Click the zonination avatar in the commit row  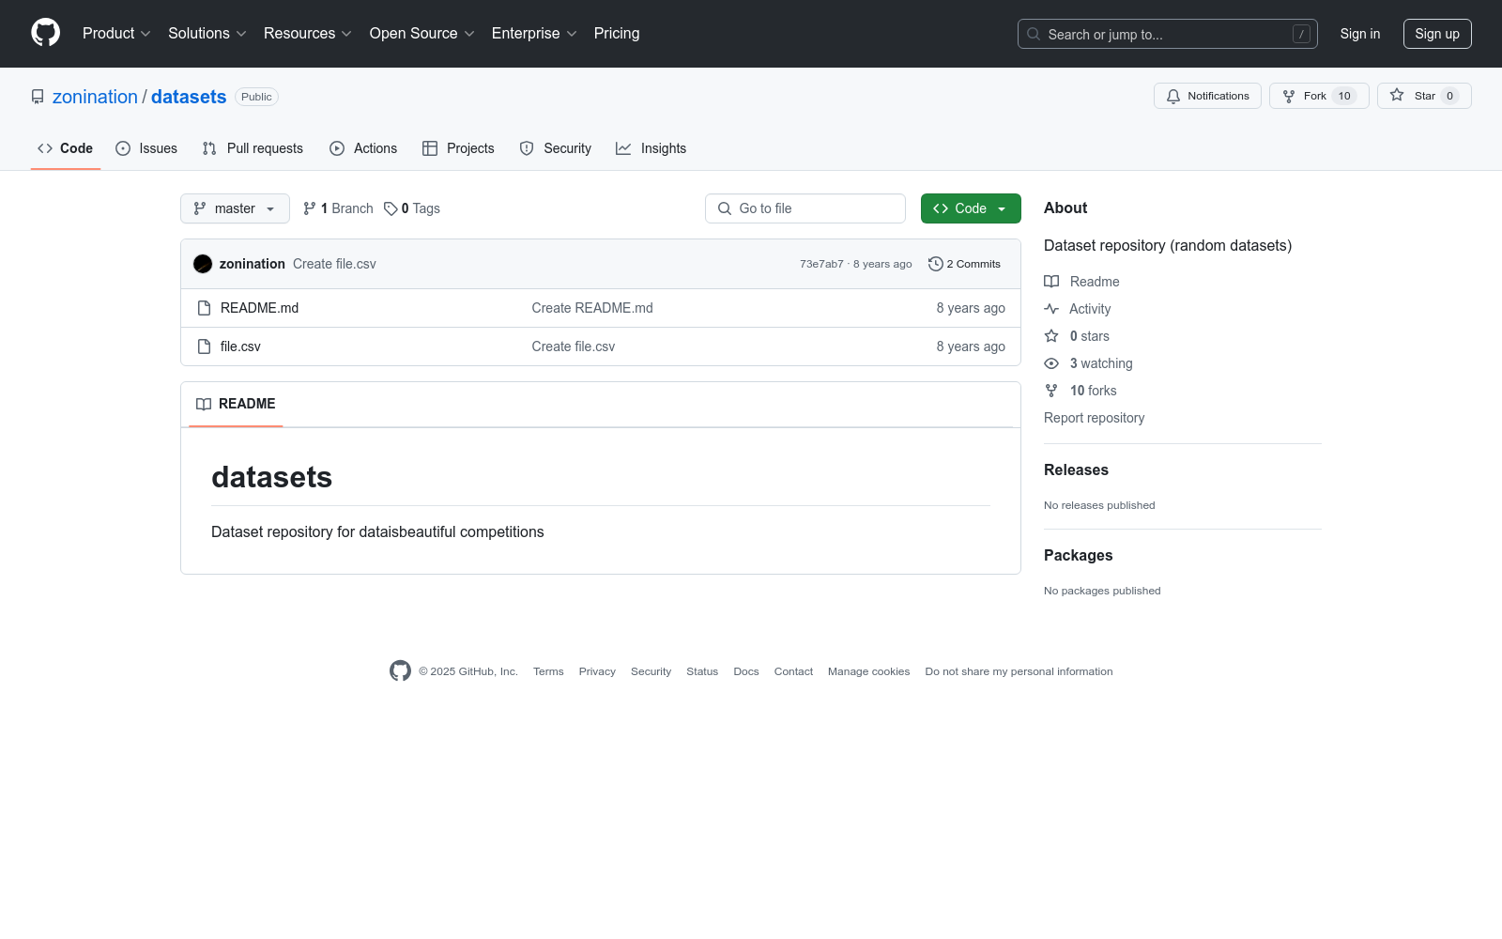point(203,264)
